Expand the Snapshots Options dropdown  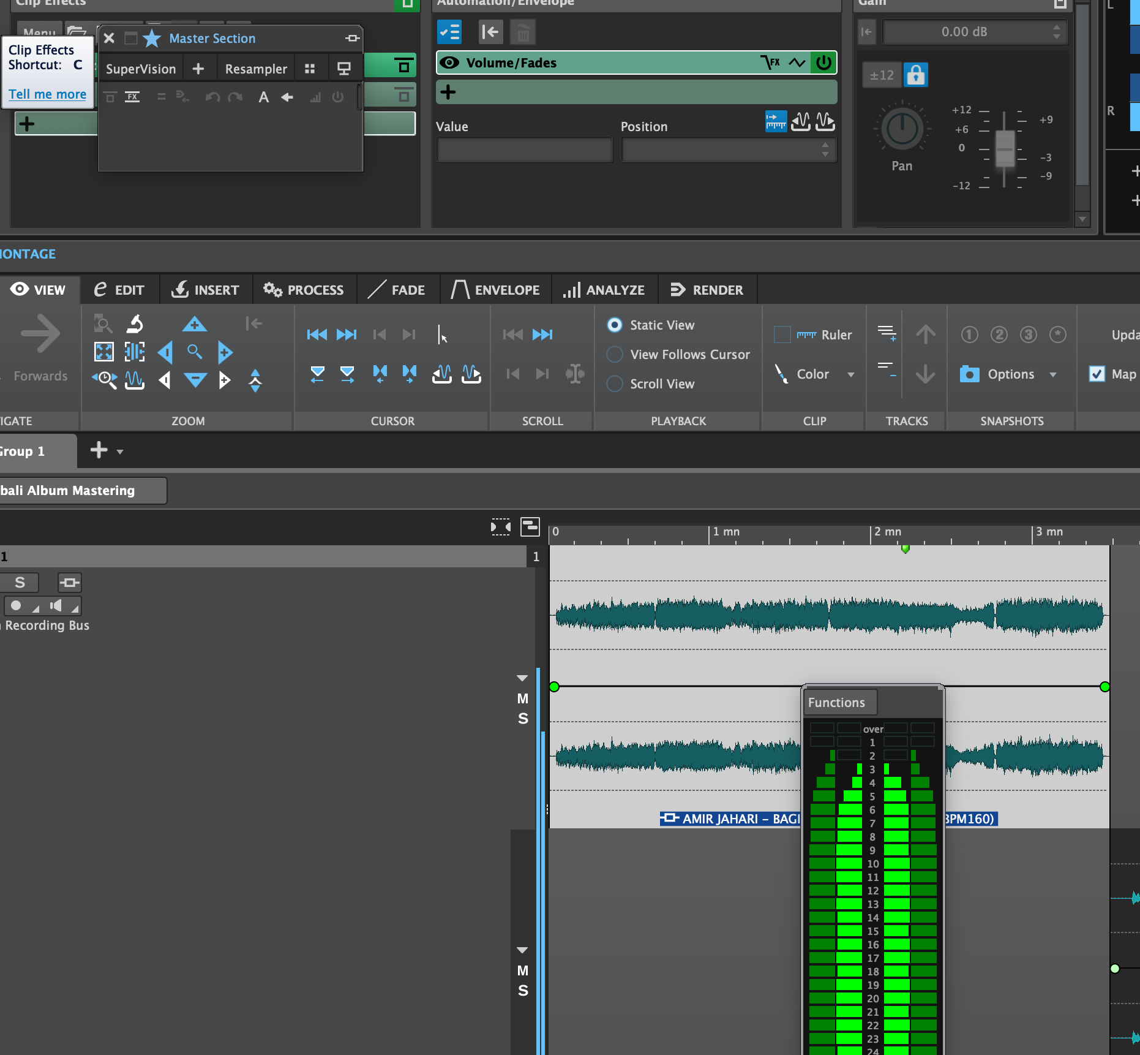click(x=1052, y=374)
